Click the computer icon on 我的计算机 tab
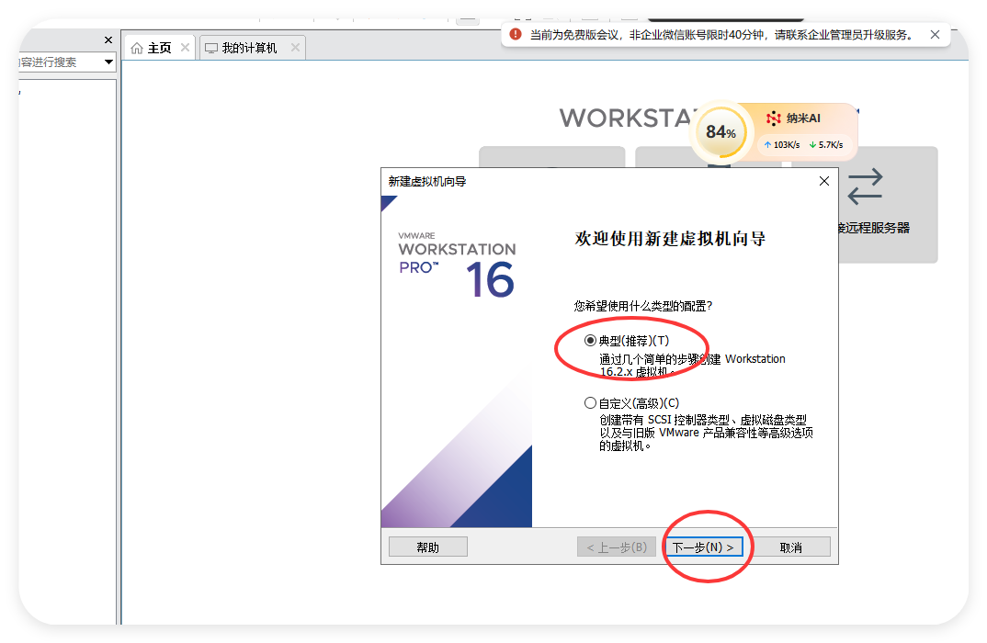Screen dimensions: 987x643 pos(210,47)
